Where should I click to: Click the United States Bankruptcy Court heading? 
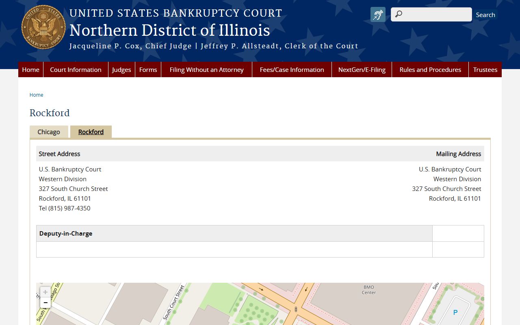(175, 13)
